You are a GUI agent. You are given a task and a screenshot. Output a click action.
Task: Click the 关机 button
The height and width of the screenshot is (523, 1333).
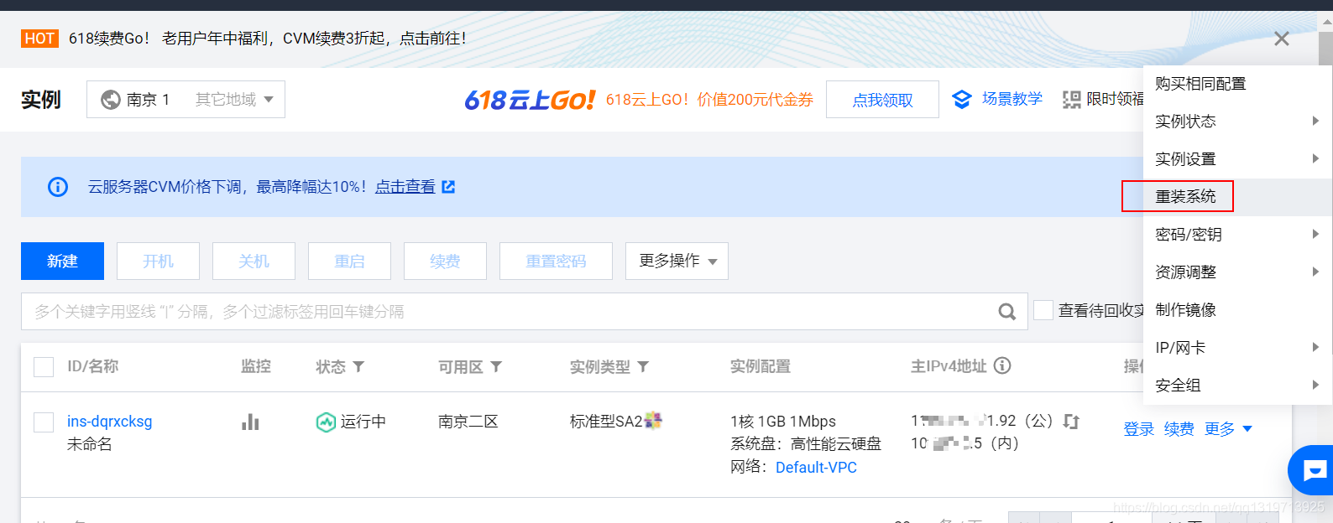(x=254, y=261)
